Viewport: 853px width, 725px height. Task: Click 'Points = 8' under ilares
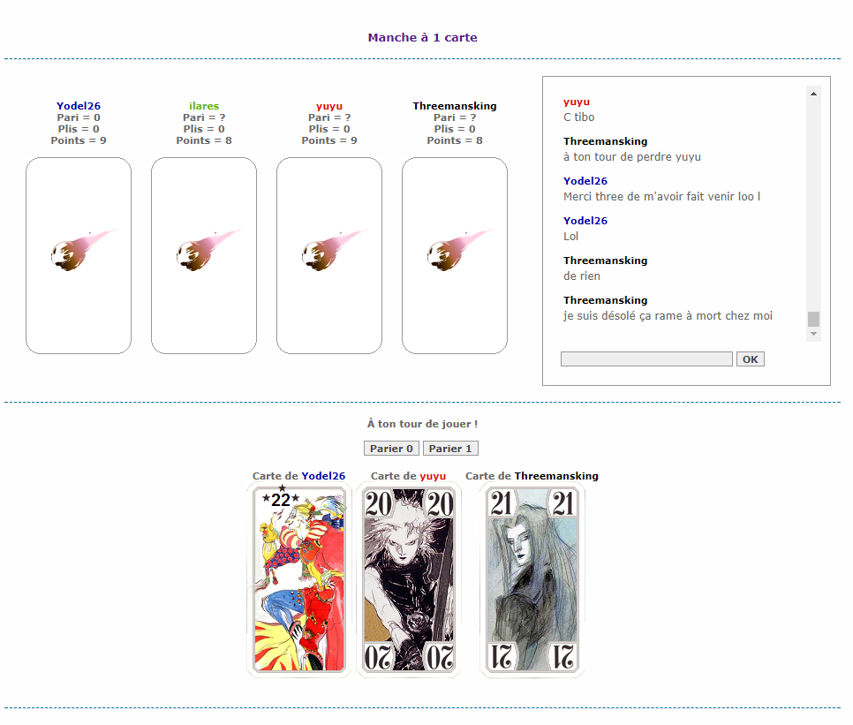204,140
